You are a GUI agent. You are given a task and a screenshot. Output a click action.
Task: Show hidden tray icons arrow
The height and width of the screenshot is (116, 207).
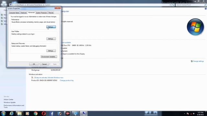tap(184, 114)
